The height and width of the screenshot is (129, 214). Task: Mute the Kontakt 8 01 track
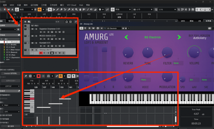(32, 43)
